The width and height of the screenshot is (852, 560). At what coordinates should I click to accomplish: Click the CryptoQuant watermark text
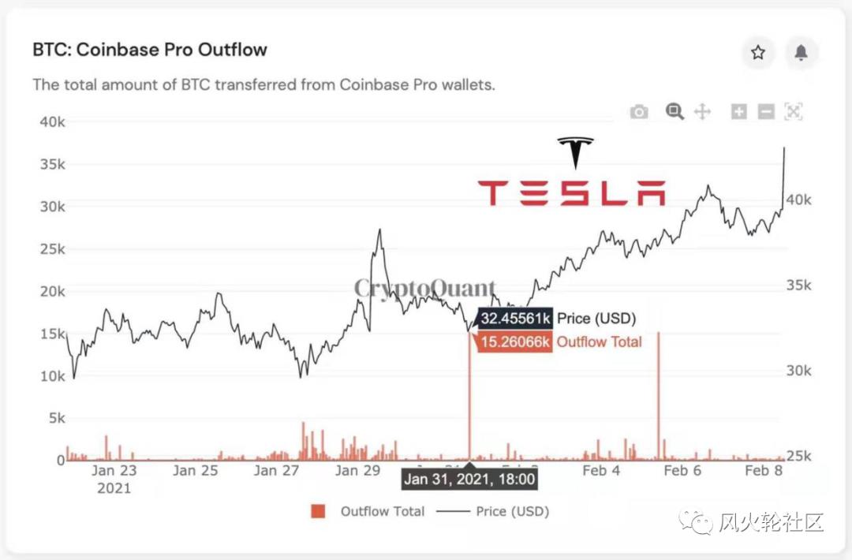coord(424,289)
